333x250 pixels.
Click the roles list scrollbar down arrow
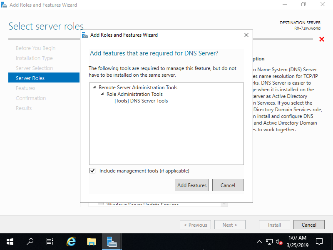point(224,204)
